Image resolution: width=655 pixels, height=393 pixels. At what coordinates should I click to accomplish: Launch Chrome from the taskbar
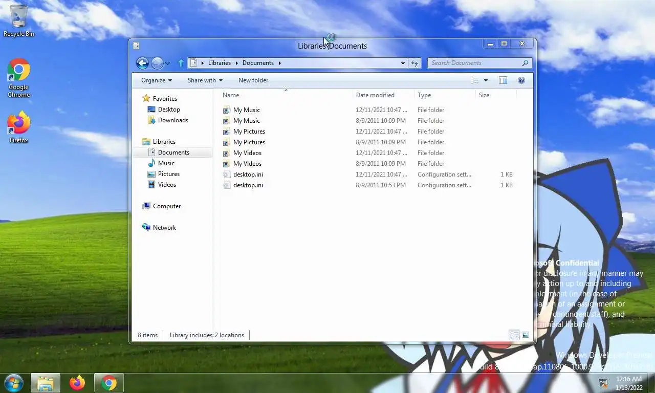[x=108, y=383]
